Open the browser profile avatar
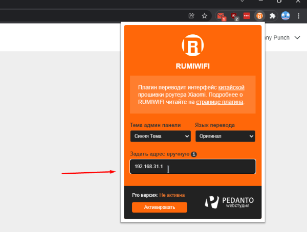 point(286,16)
